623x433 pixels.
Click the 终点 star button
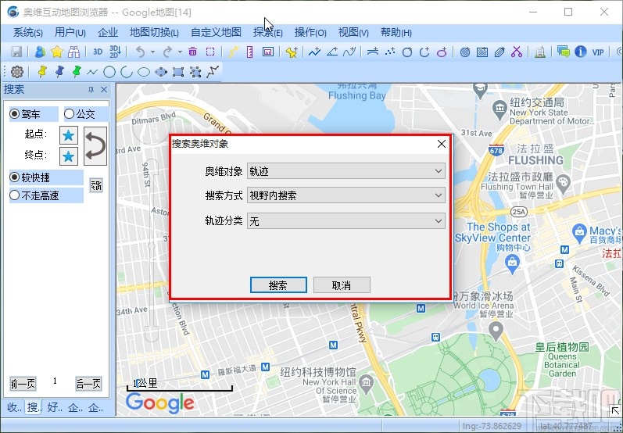click(x=68, y=156)
